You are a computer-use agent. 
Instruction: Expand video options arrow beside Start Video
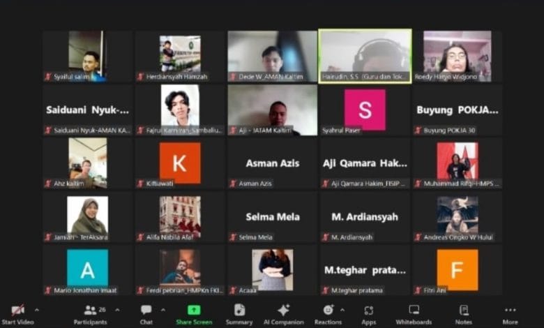pyautogui.click(x=37, y=310)
